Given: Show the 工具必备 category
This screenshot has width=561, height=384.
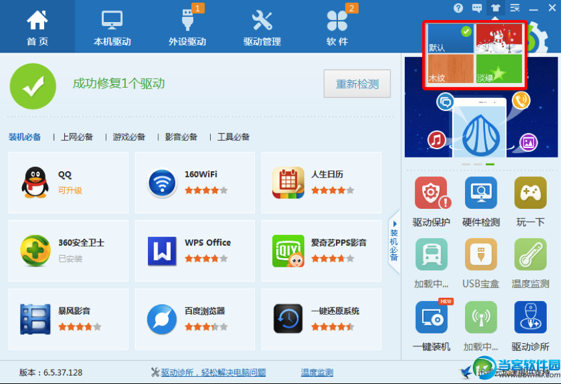Looking at the screenshot, I should (233, 137).
